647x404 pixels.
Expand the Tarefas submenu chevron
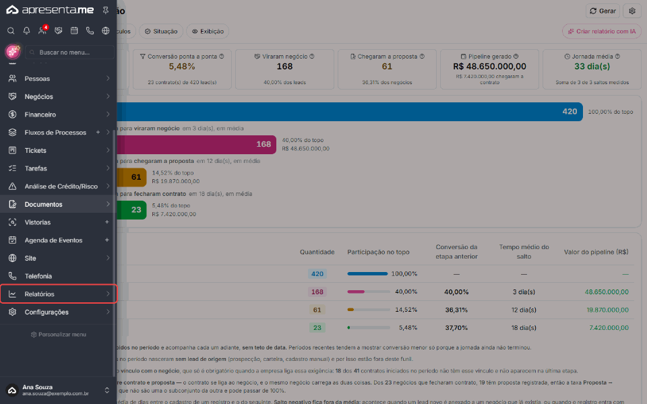(x=108, y=168)
